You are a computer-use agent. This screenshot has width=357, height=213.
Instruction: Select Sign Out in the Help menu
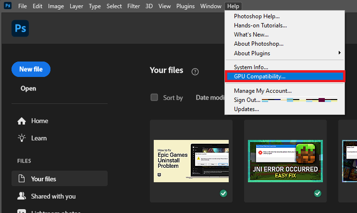[247, 100]
